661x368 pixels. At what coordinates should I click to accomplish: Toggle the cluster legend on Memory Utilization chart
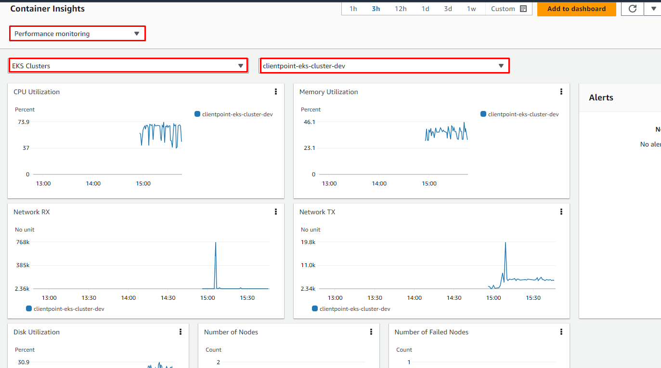(x=519, y=114)
